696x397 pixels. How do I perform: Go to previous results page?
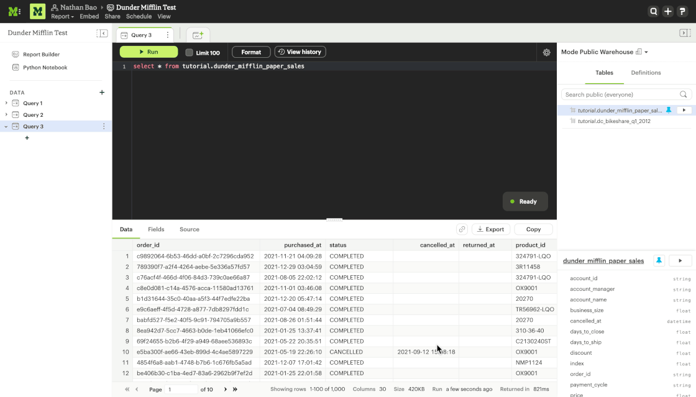[137, 389]
